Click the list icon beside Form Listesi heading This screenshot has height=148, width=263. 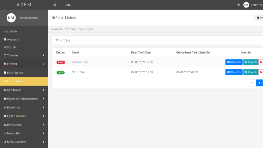click(x=53, y=18)
